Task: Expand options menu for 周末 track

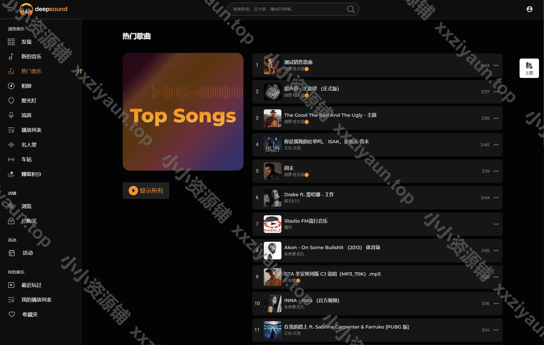Action: click(x=496, y=171)
